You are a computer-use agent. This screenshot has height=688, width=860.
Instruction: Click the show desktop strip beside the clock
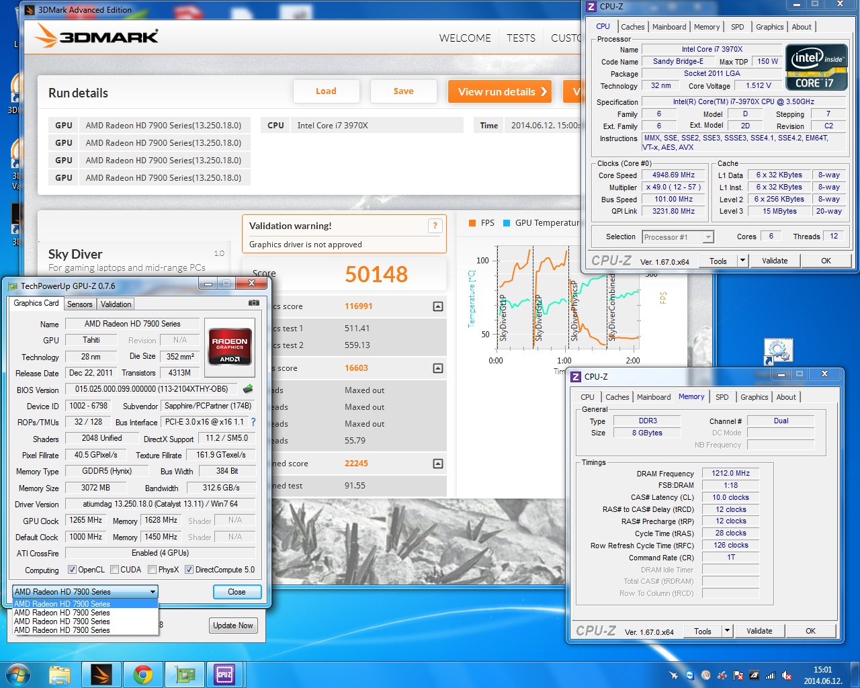(855, 675)
